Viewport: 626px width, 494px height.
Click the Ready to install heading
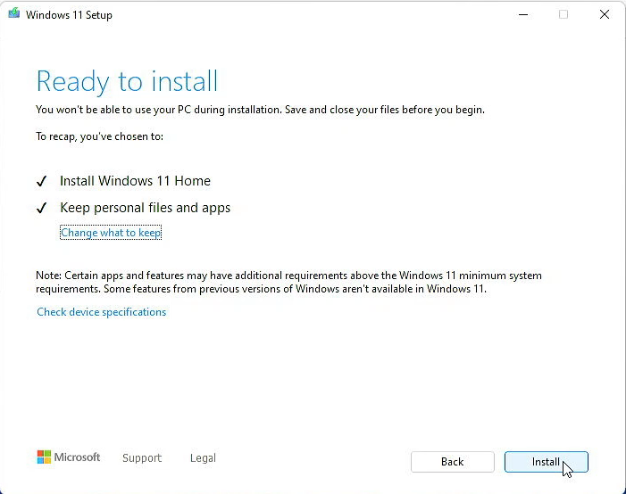click(127, 82)
